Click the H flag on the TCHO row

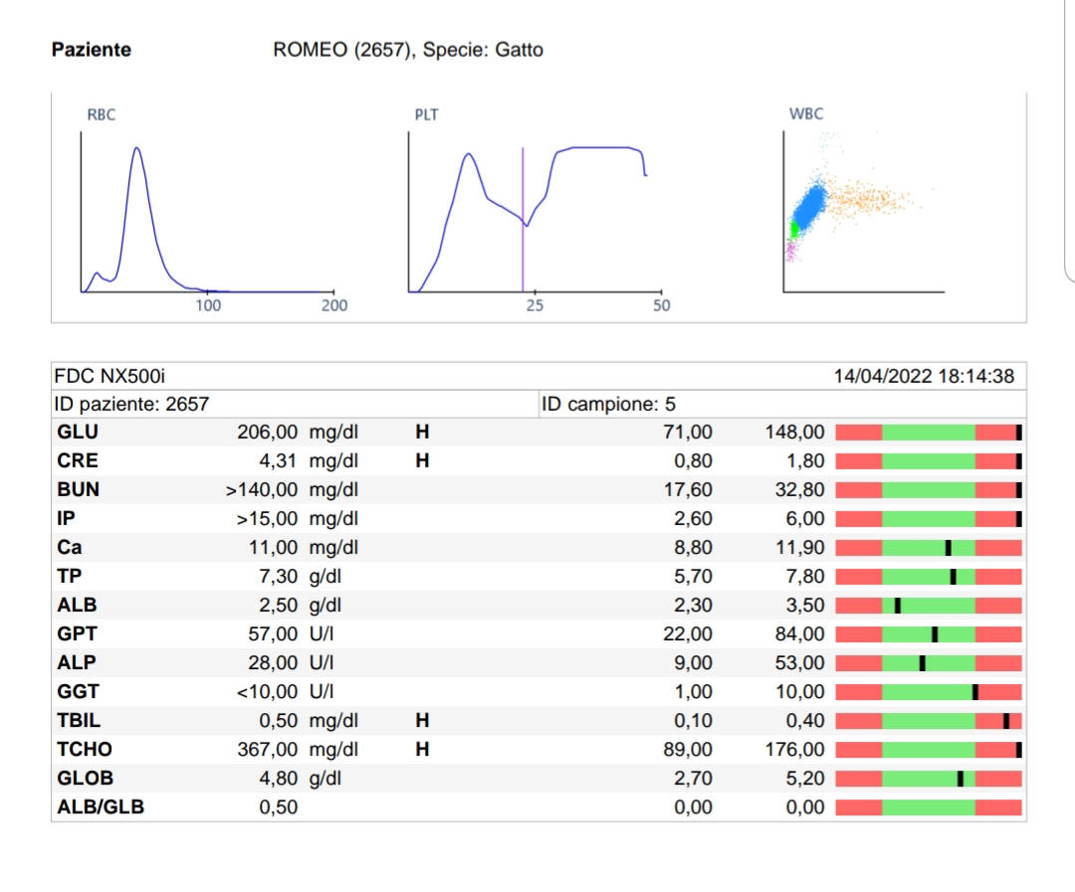[x=422, y=749]
